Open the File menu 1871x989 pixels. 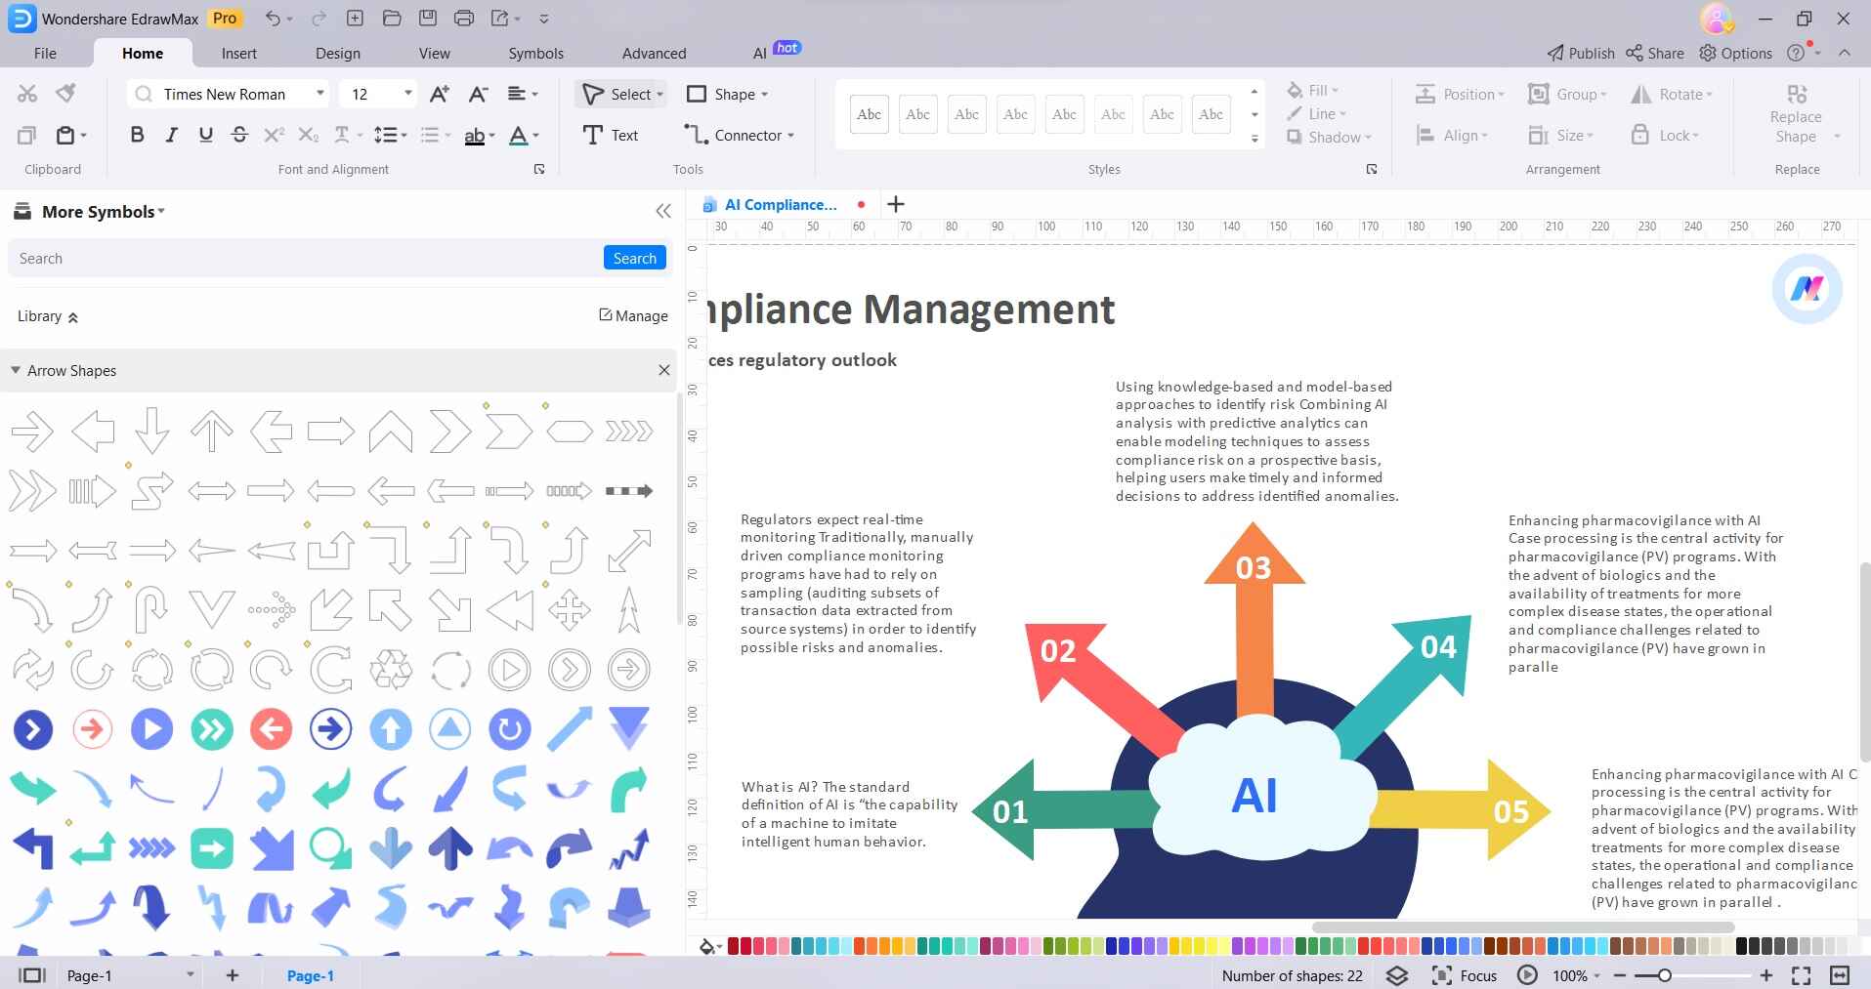pyautogui.click(x=45, y=53)
